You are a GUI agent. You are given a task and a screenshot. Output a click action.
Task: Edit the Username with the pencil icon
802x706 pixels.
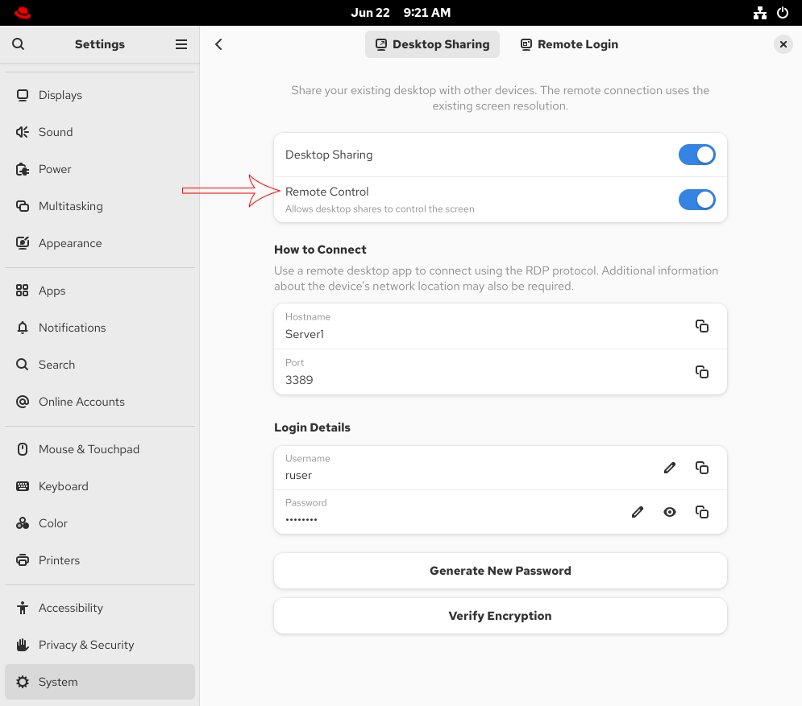coord(670,468)
